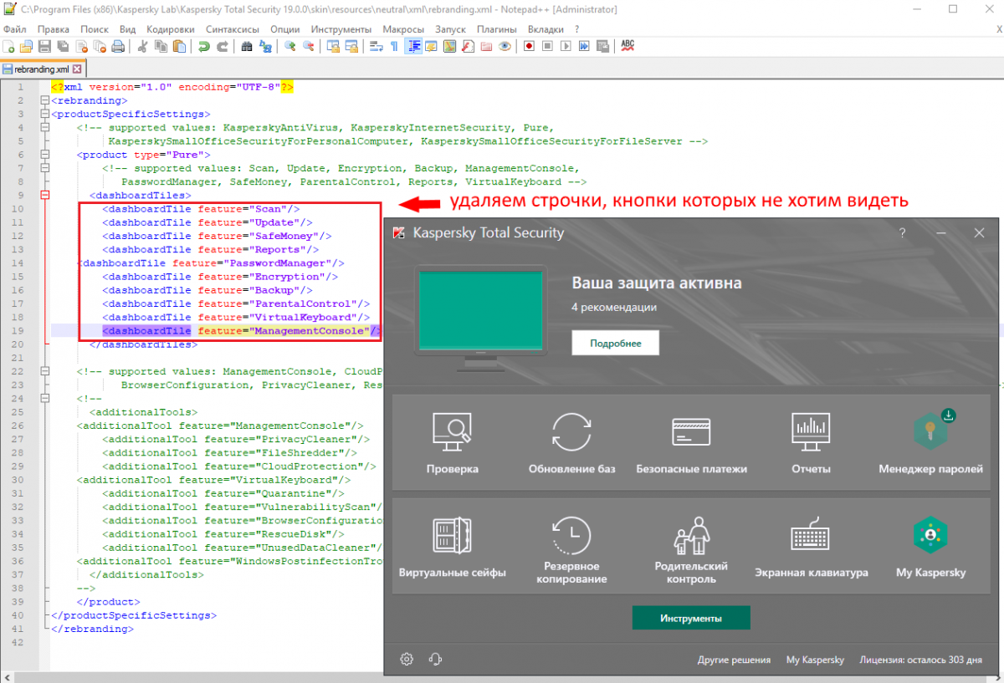Open the Отчеты reports tile
The width and height of the screenshot is (1004, 683).
(x=811, y=444)
